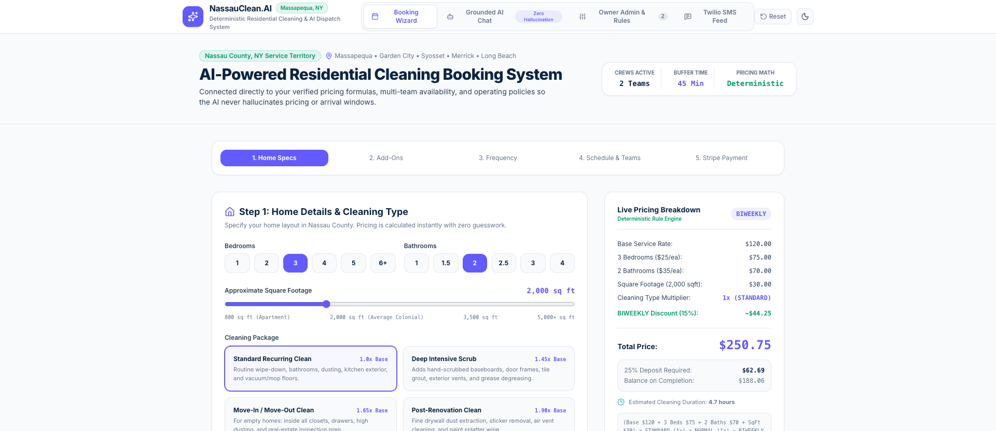Select 5 bedrooms
The image size is (996, 431).
354,263
